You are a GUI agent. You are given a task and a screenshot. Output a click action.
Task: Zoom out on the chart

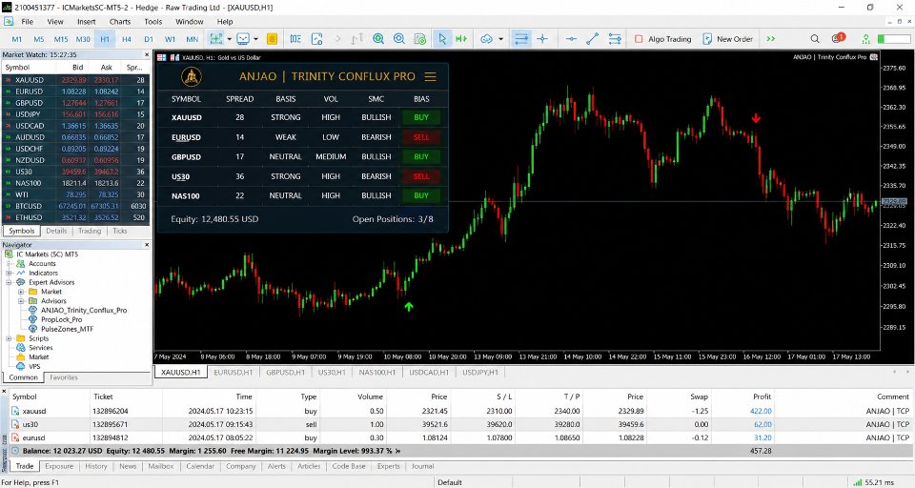(x=399, y=39)
